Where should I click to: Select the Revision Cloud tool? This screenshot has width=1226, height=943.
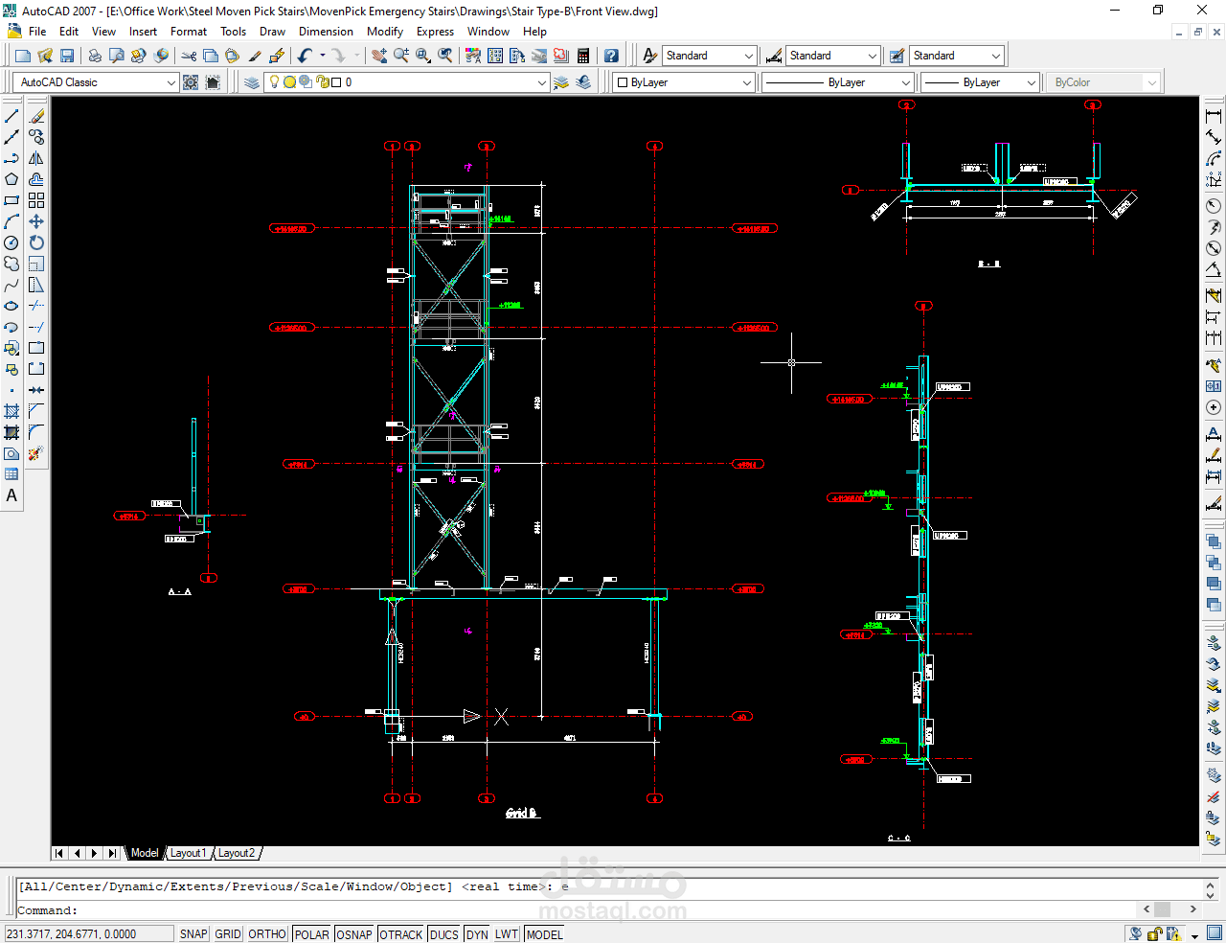point(11,264)
